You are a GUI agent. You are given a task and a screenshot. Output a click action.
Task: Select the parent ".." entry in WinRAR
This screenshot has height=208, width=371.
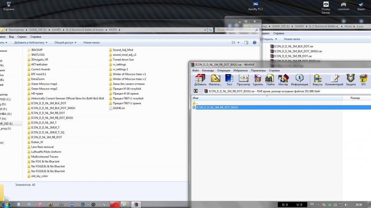pos(196,103)
